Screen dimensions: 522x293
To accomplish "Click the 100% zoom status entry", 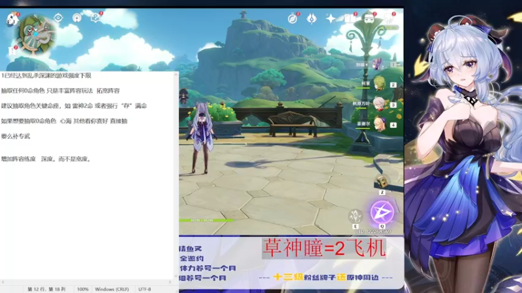I will click(83, 289).
